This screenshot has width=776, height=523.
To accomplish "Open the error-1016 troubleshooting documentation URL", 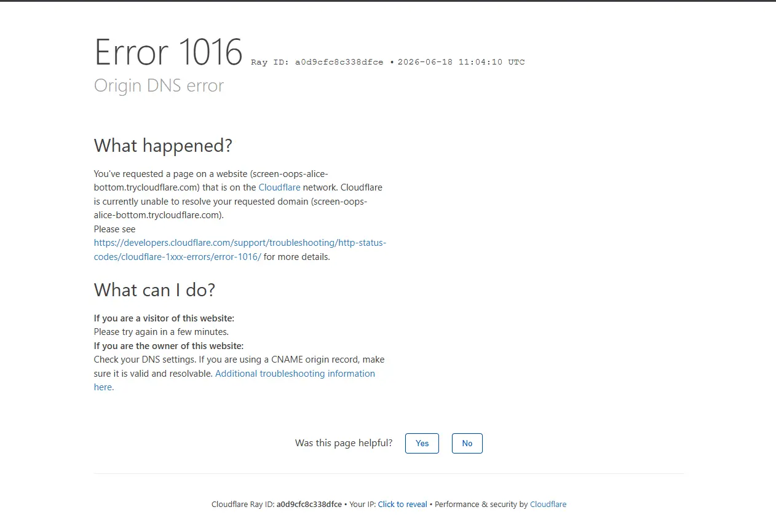I will click(240, 250).
